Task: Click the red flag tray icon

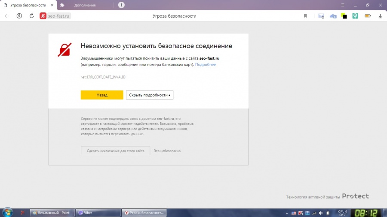Action: click(301, 213)
